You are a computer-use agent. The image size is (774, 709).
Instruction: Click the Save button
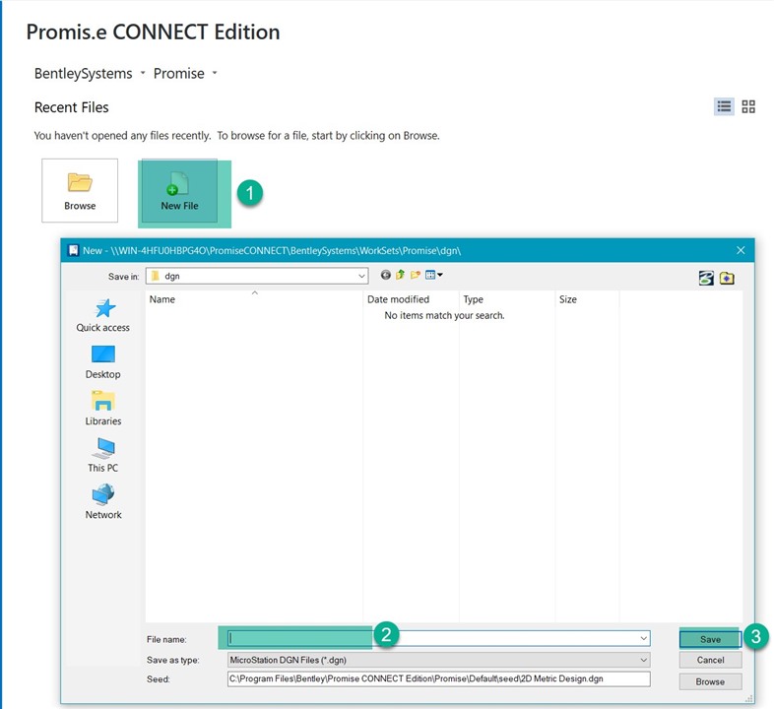pos(710,639)
